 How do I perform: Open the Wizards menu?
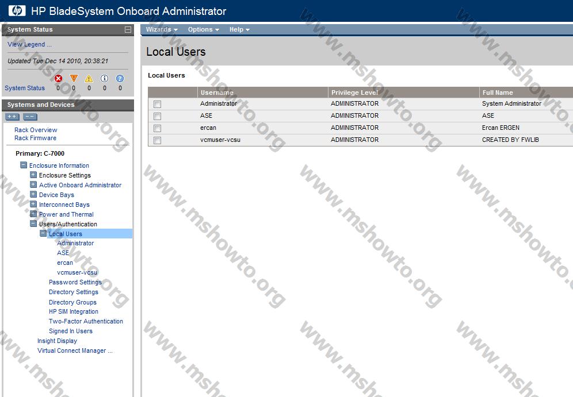[x=162, y=29]
